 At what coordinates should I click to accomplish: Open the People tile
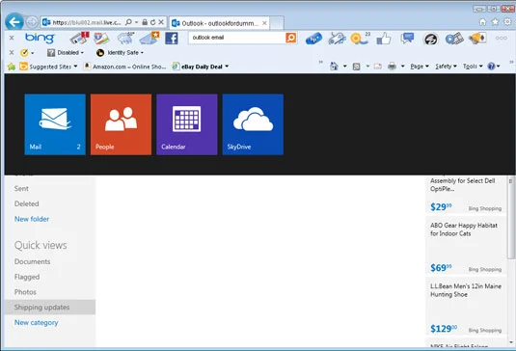tap(121, 124)
